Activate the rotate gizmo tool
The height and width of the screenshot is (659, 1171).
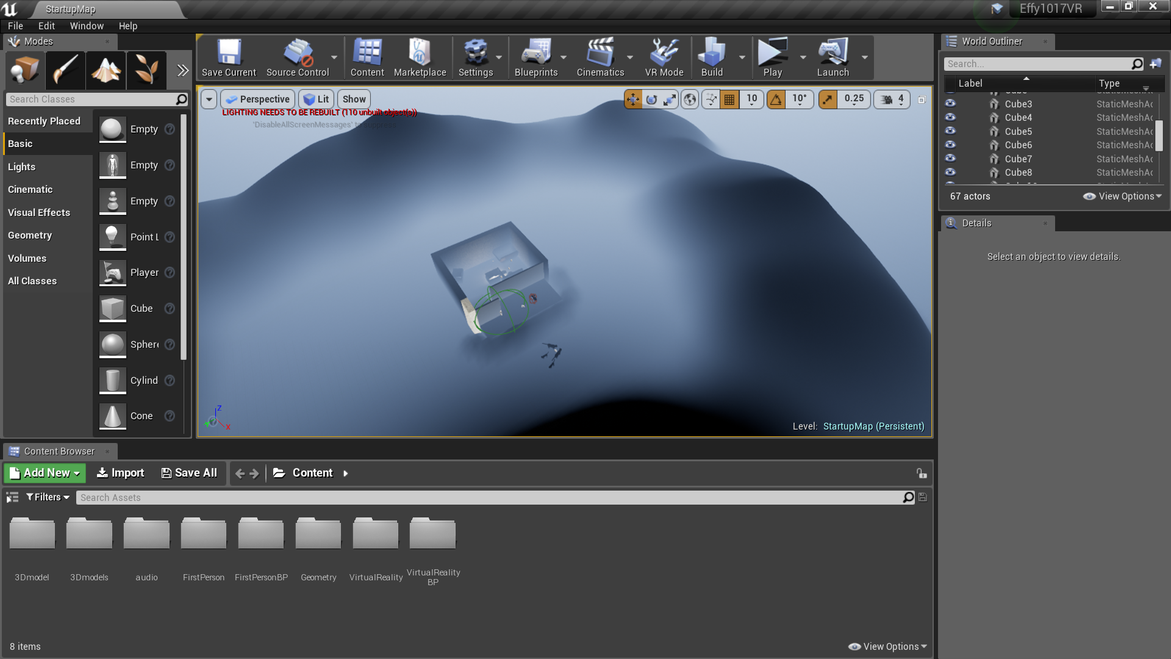coord(651,99)
